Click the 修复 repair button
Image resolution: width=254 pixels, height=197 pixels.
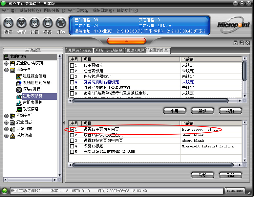[202, 175]
